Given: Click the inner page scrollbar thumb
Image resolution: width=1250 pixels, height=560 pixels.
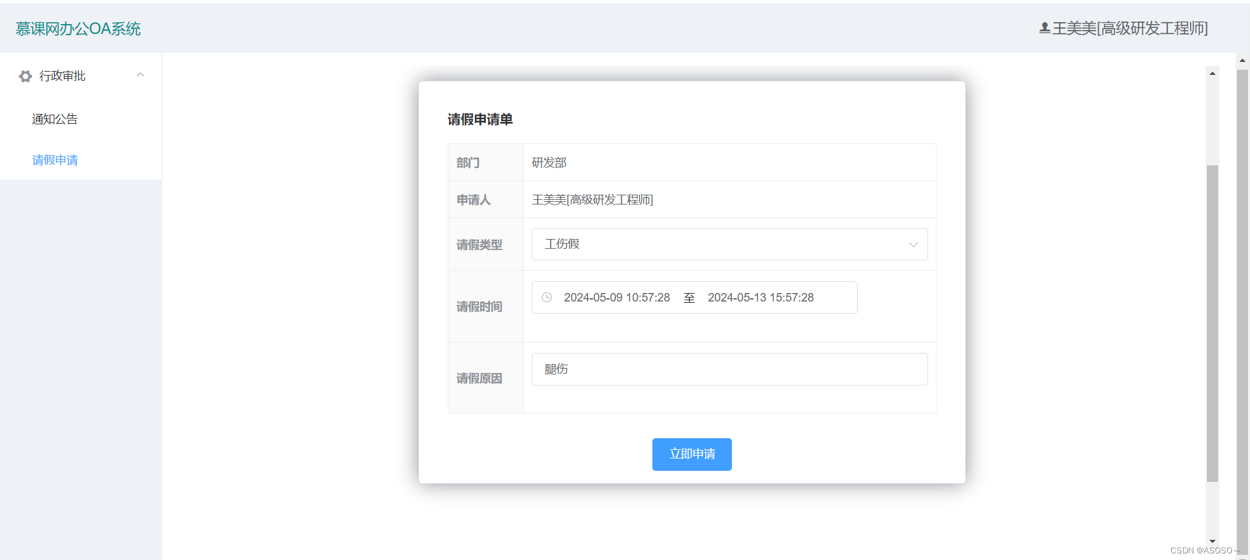Looking at the screenshot, I should pyautogui.click(x=1212, y=324).
